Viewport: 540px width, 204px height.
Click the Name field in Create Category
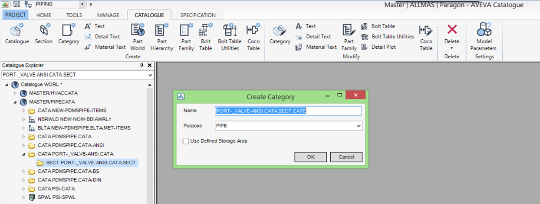coord(288,111)
